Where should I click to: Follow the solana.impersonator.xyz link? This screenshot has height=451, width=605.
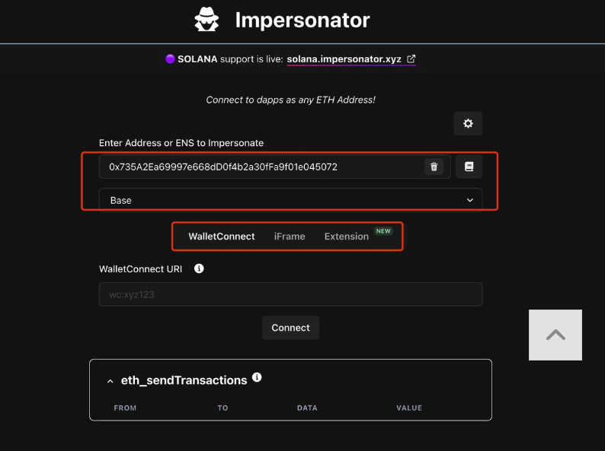(344, 59)
